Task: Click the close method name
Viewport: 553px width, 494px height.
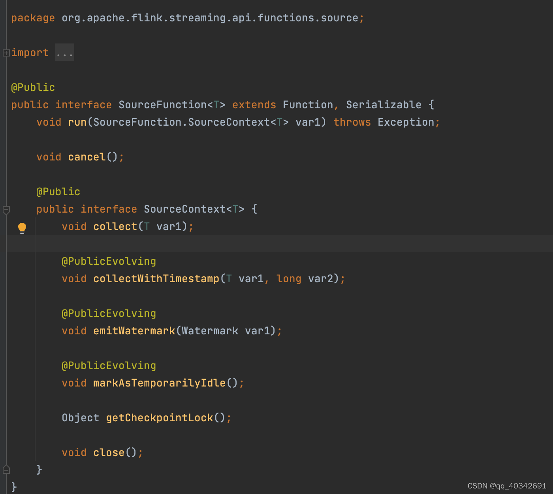Action: coord(109,453)
